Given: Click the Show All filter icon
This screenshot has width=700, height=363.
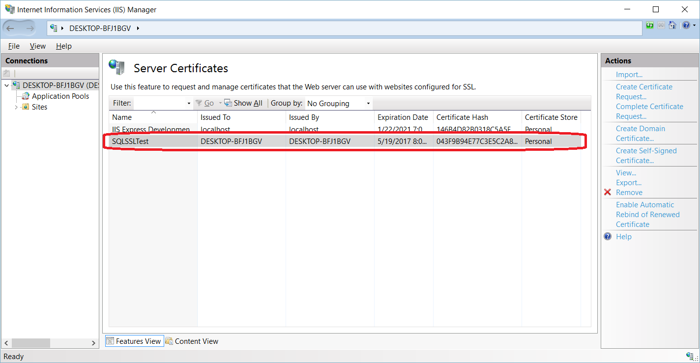Looking at the screenshot, I should 228,103.
